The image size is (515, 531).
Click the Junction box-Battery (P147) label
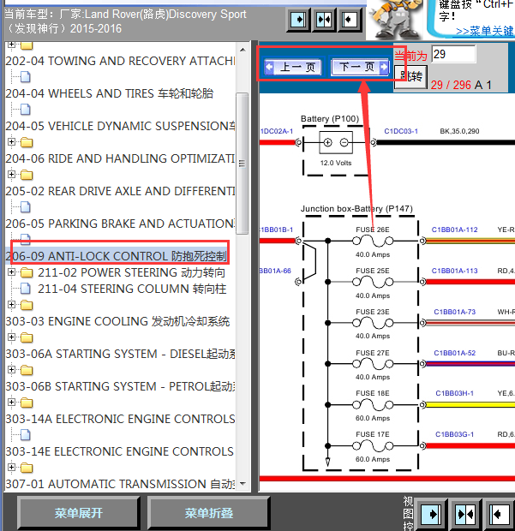coord(356,209)
